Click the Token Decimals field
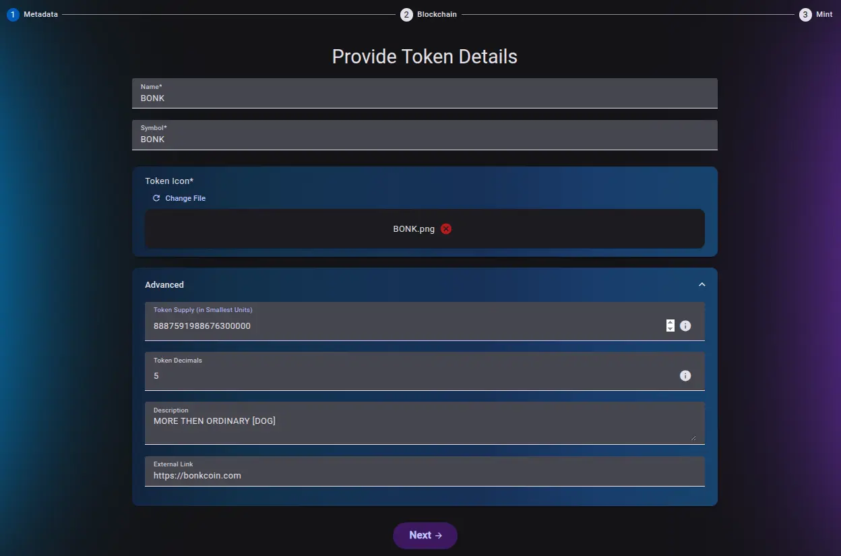The image size is (841, 556). click(x=425, y=371)
